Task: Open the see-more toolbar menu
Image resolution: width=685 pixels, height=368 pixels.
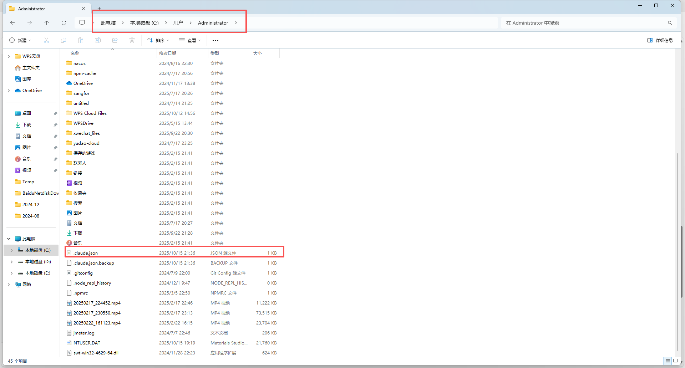Action: pyautogui.click(x=215, y=40)
